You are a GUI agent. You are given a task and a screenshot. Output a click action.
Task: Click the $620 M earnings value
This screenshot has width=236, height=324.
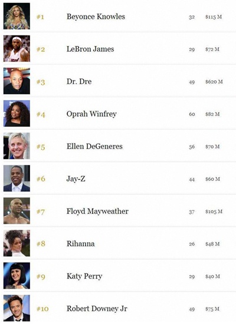214,82
